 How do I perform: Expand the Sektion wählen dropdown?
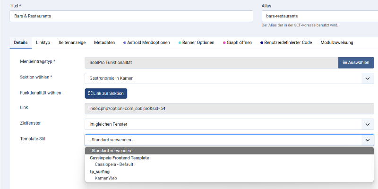click(x=229, y=78)
